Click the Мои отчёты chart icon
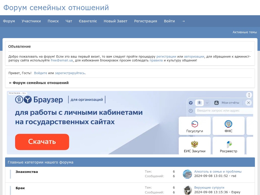The width and height of the screenshot is (260, 195). coord(216,103)
